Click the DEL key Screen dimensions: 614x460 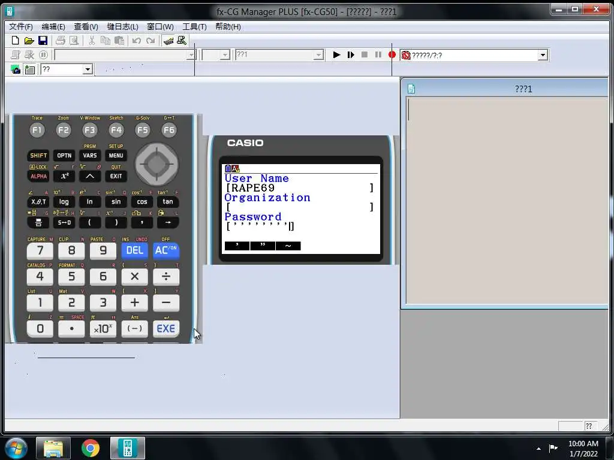[x=134, y=250]
